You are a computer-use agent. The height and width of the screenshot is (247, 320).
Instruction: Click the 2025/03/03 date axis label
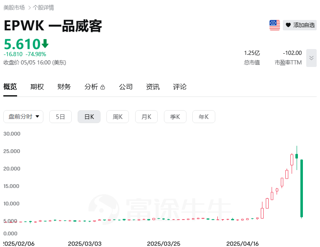[x=85, y=244]
